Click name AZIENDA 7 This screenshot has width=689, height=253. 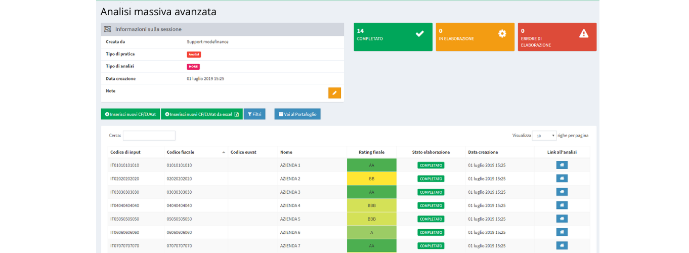(x=290, y=246)
